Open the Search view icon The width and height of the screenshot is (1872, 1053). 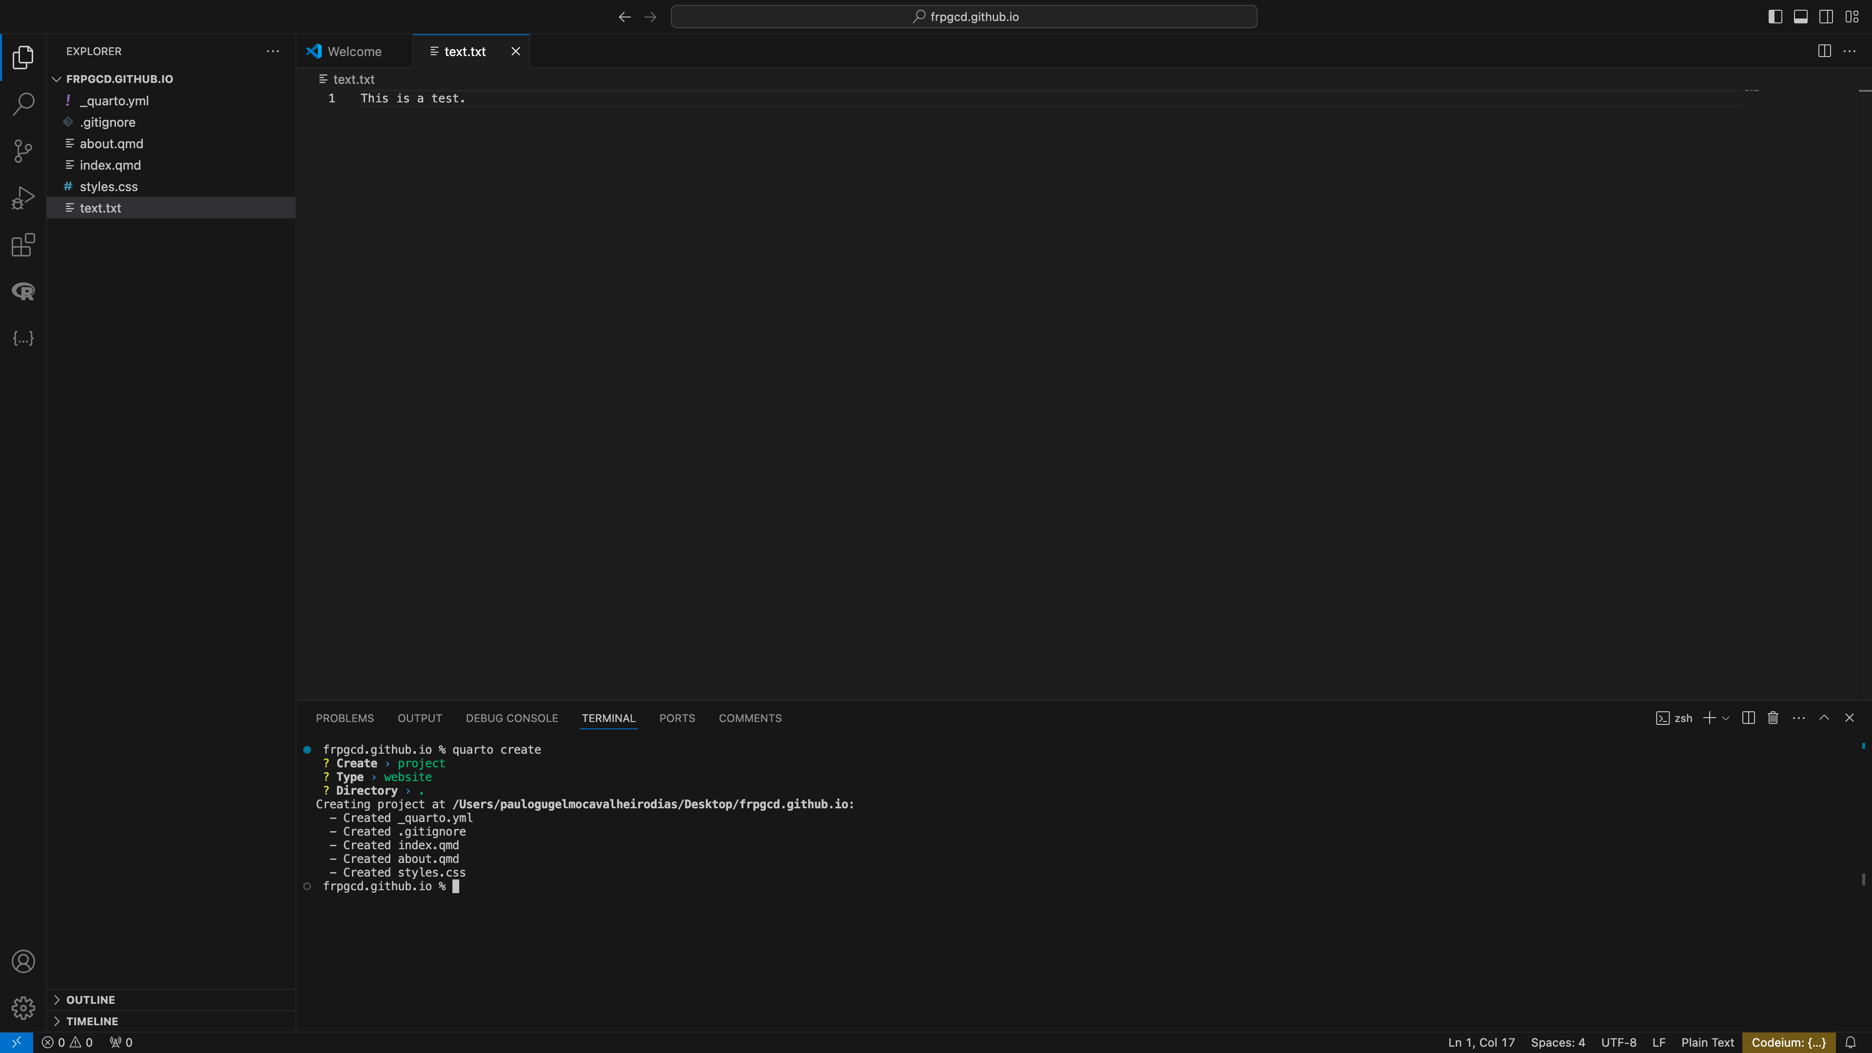pos(23,104)
